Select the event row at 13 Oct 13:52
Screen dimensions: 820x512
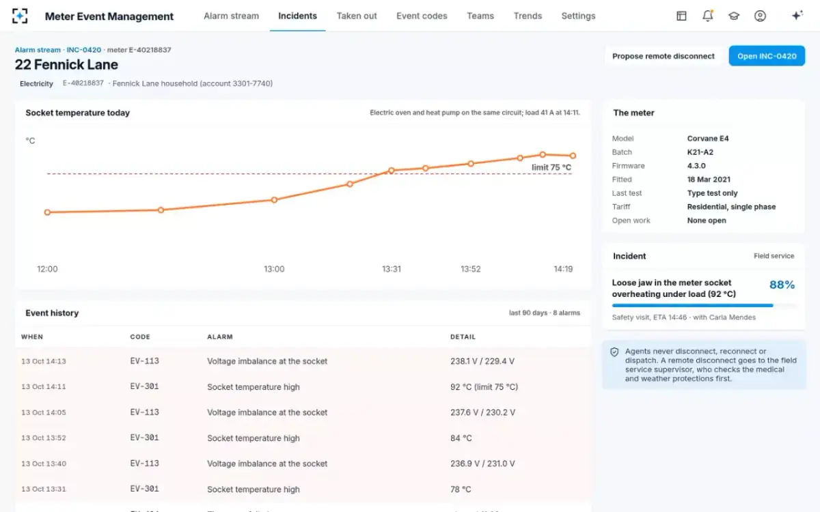[303, 438]
